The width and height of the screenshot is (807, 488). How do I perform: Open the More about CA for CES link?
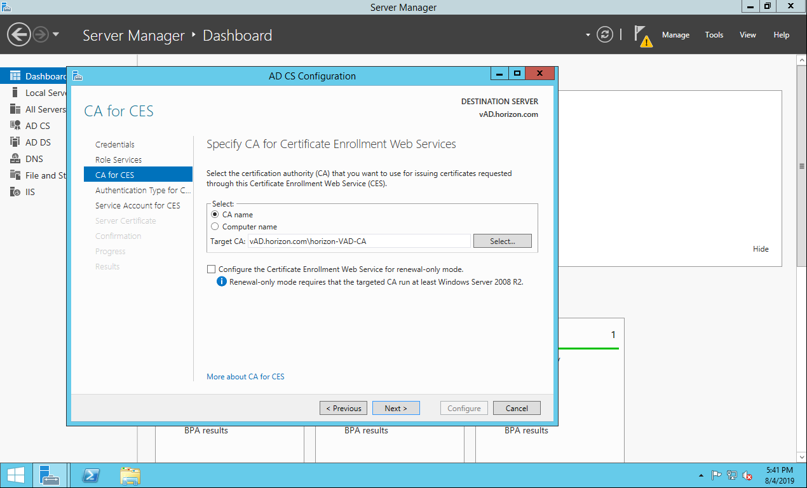click(245, 377)
